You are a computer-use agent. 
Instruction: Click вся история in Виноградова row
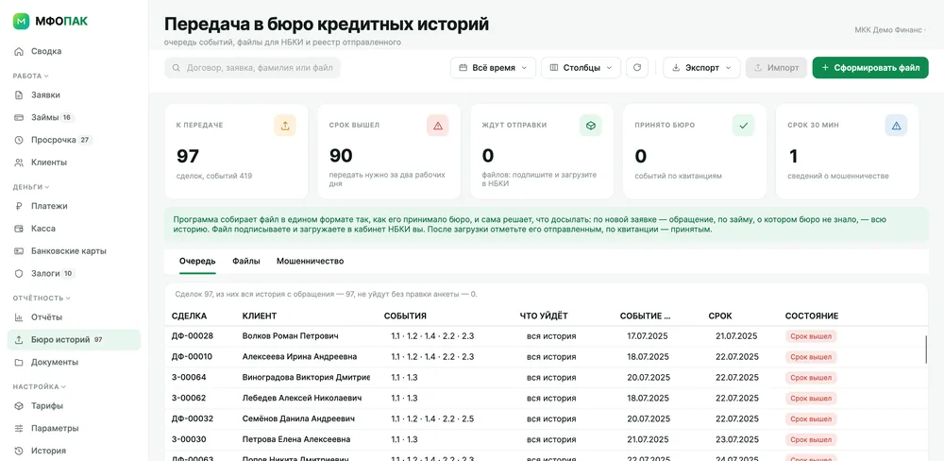pos(551,377)
